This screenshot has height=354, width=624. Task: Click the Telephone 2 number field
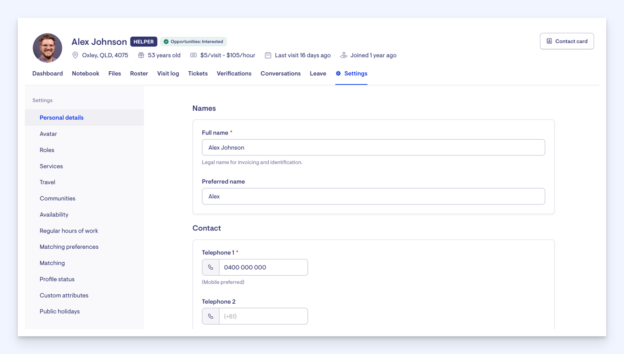(x=263, y=316)
